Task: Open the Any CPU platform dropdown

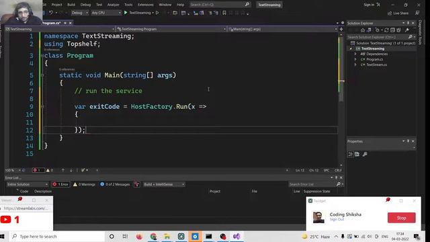Action: click(x=106, y=13)
